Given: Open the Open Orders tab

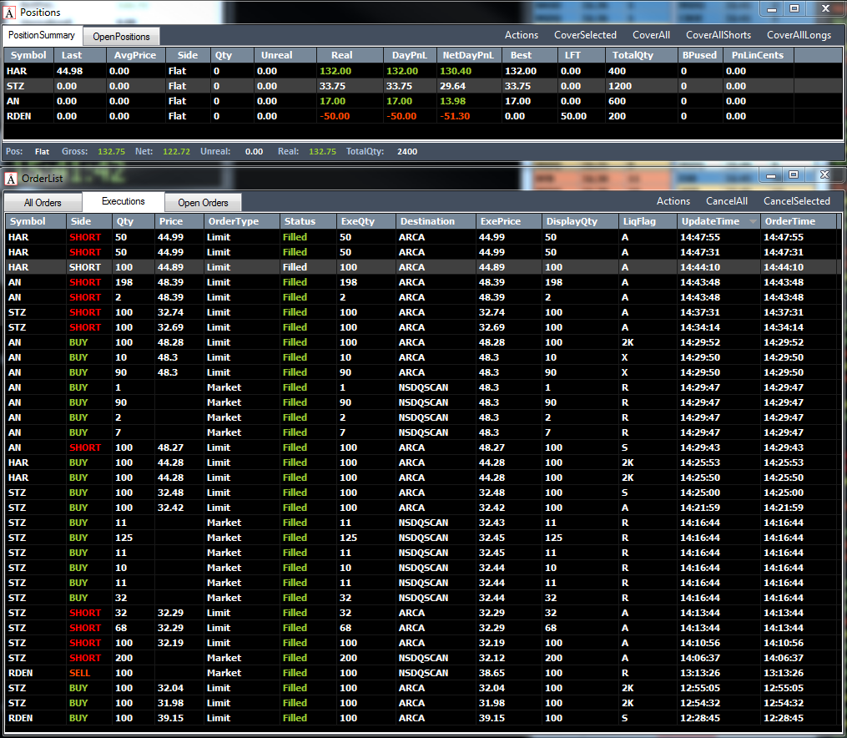Looking at the screenshot, I should pos(203,203).
